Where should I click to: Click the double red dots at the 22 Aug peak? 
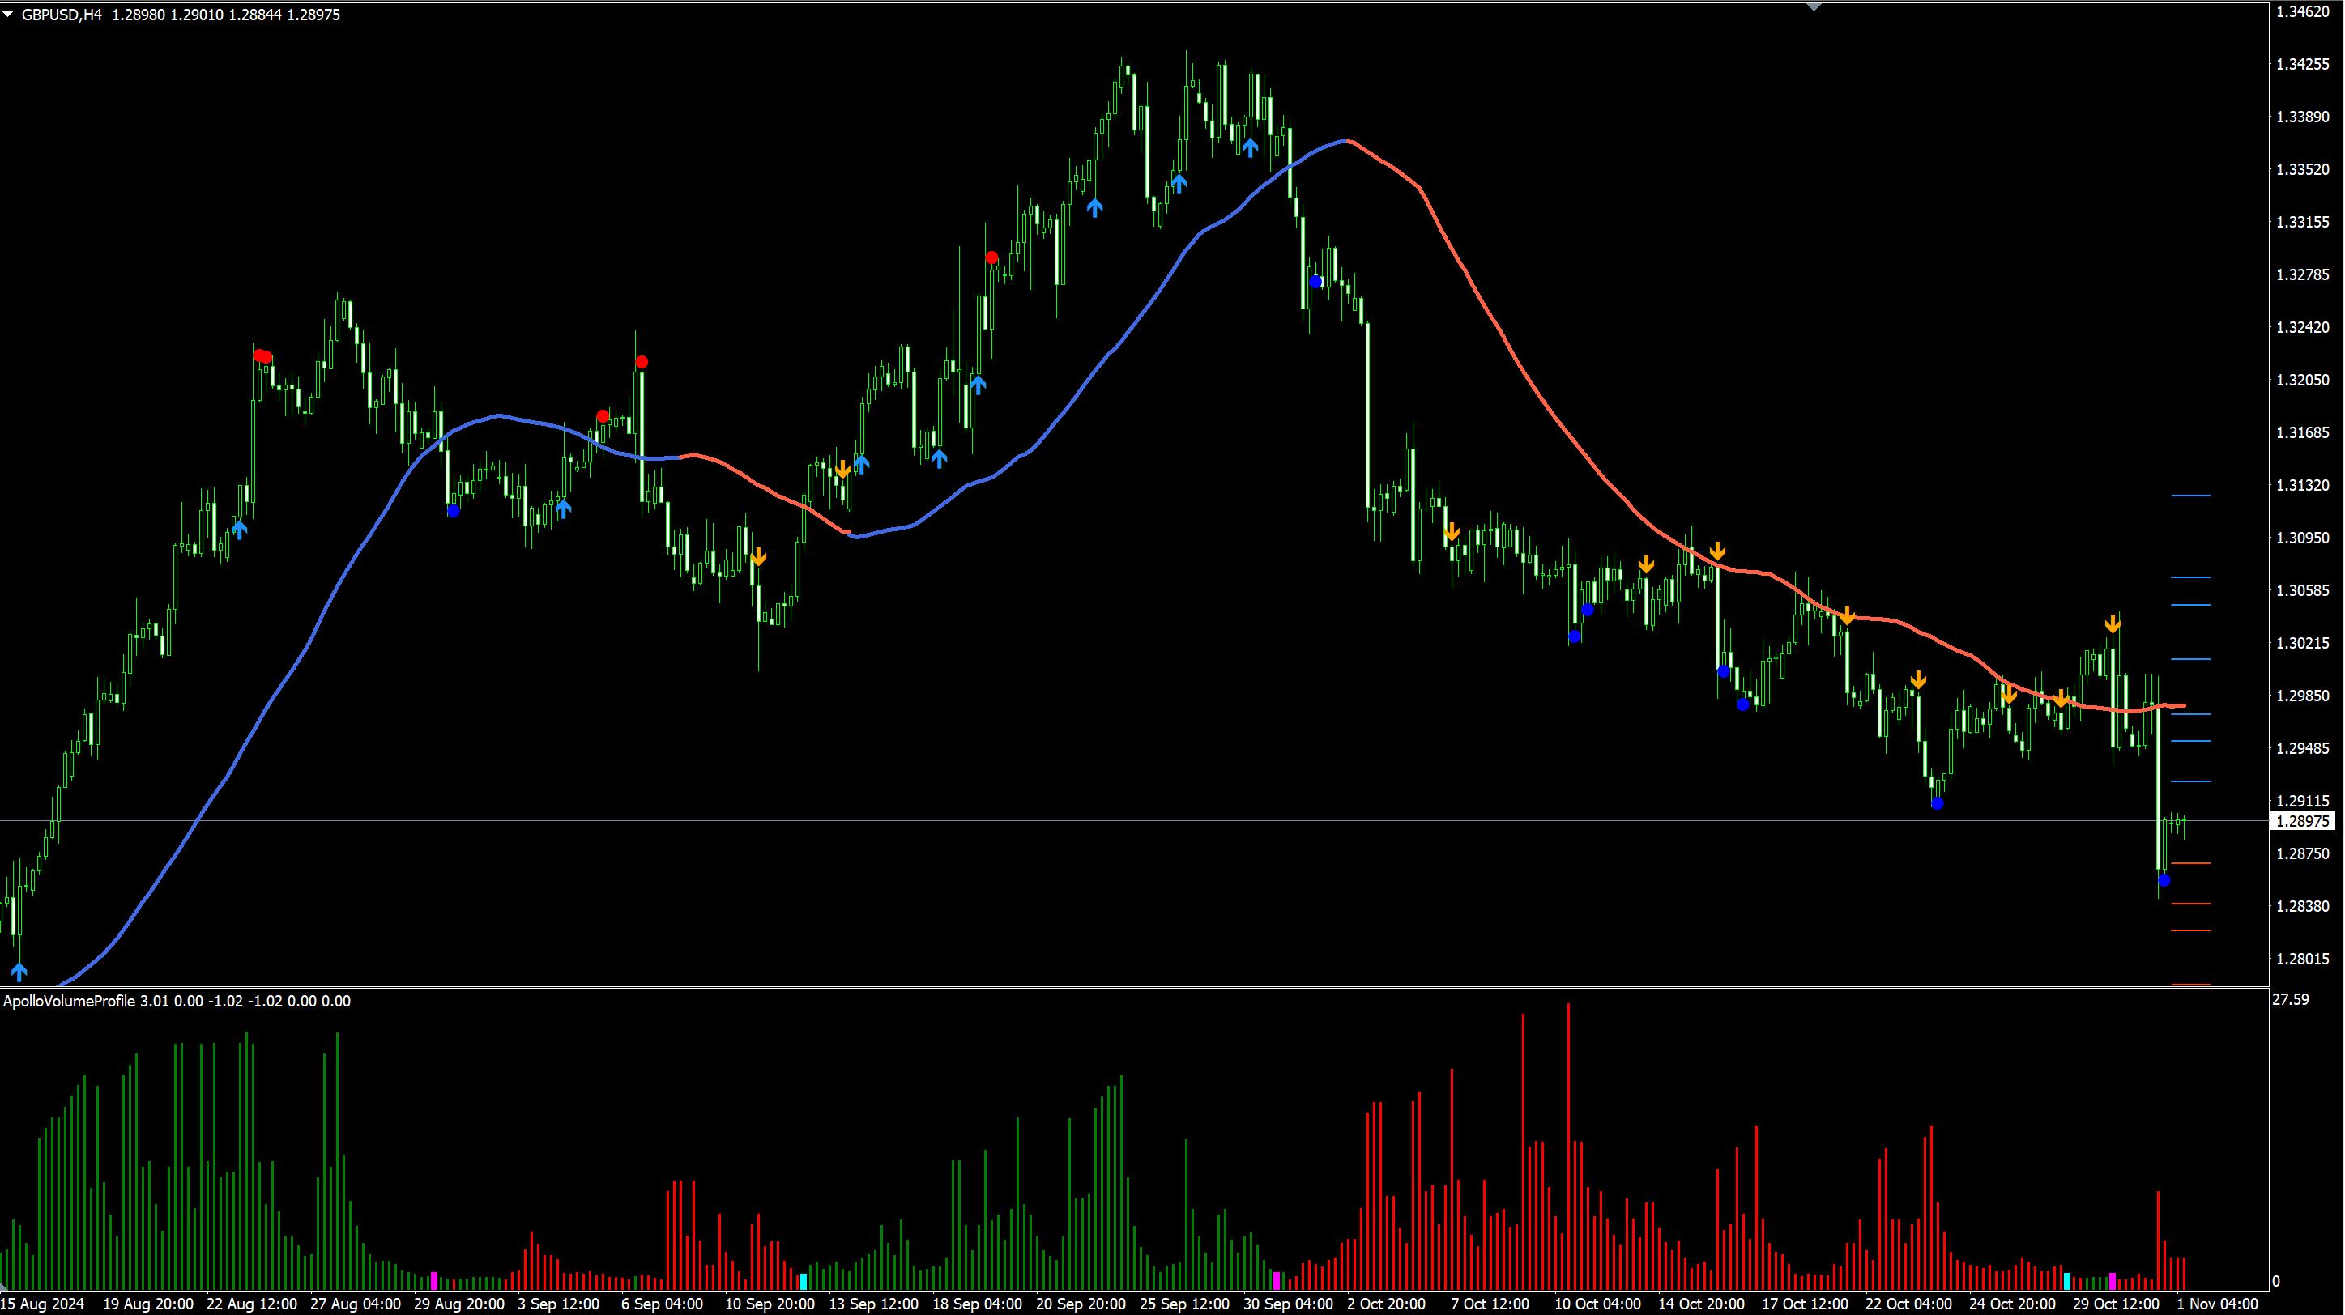(263, 357)
